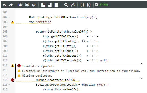
Task: Click the increase indent icon
Action: point(50,5)
